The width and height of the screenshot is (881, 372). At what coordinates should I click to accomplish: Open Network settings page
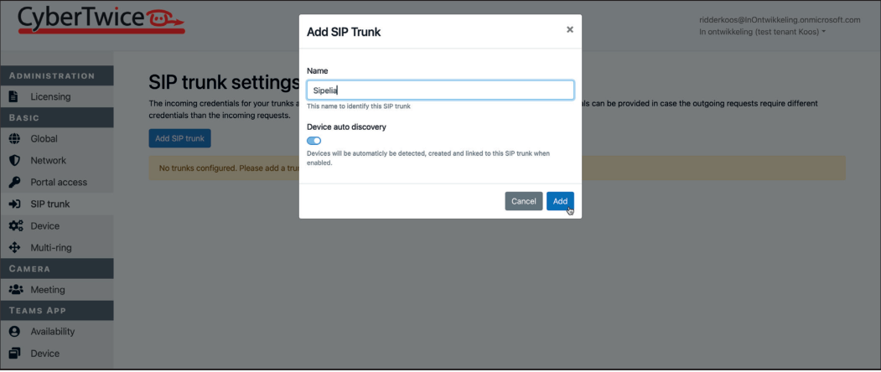pos(57,161)
